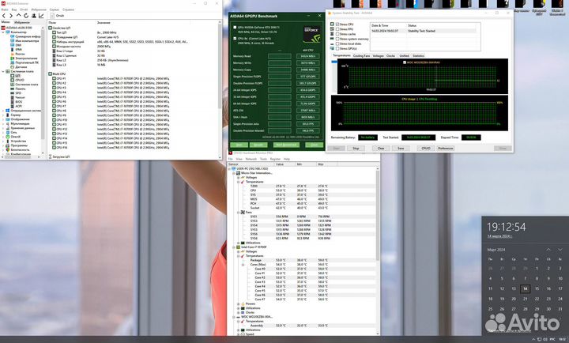
Task: Enable the Stress cache checkbox
Action: point(337,34)
